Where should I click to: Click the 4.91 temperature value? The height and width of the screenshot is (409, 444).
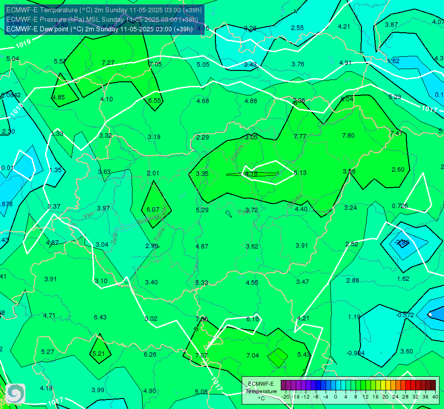346,63
